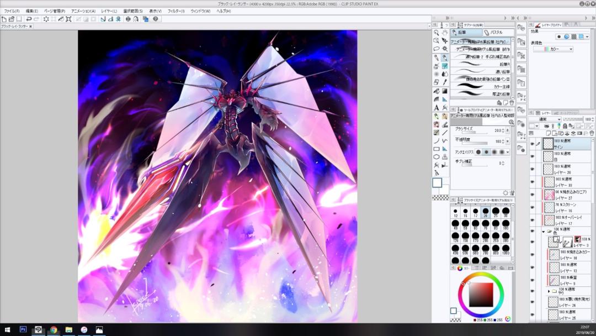Choose brush size preset 1000
Viewport: 596px width, 336px height.
[x=505, y=250]
